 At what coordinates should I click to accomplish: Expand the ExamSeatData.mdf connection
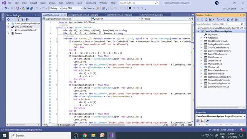12,30
